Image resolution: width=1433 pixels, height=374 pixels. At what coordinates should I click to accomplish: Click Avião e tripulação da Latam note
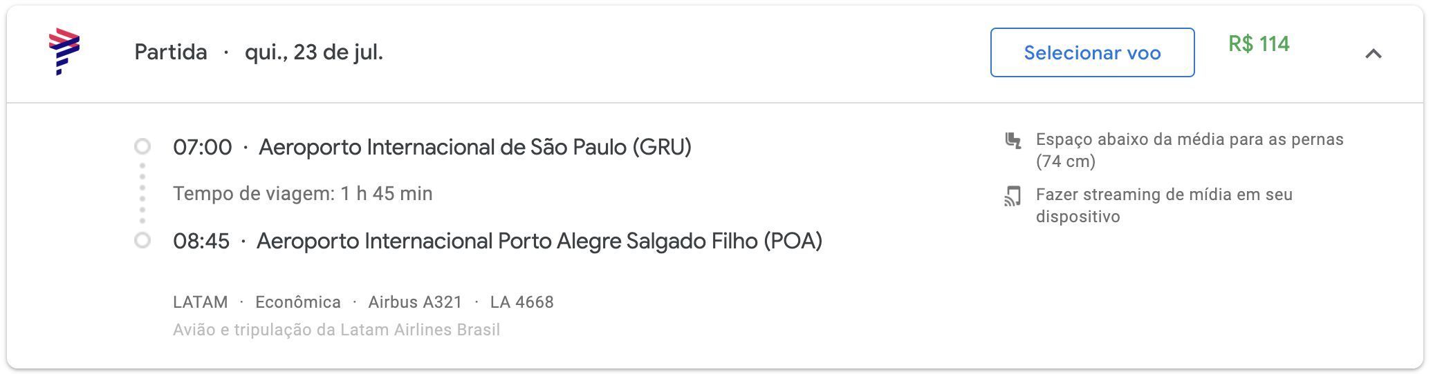tap(336, 330)
